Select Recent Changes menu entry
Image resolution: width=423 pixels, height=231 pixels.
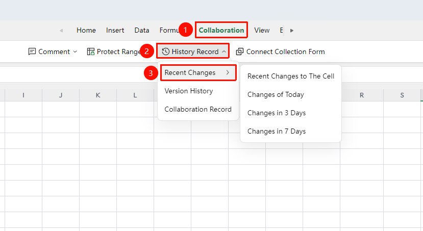198,72
